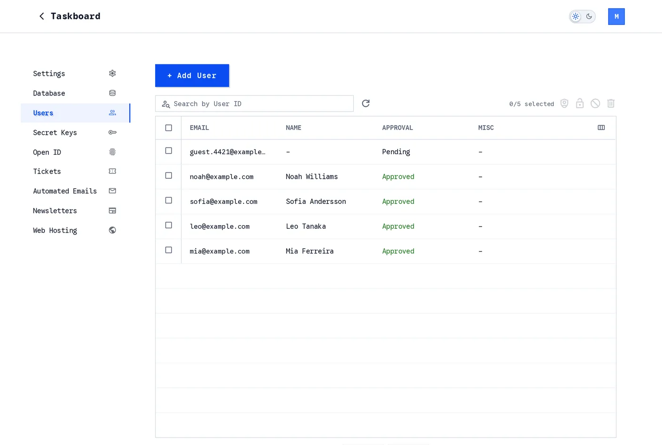Viewport: 662px width, 445px height.
Task: Click the shield approve icon in toolbar
Action: 564,104
